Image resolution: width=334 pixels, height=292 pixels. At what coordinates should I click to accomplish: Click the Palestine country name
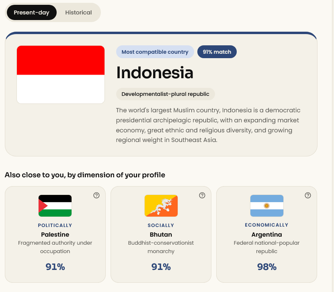55,234
